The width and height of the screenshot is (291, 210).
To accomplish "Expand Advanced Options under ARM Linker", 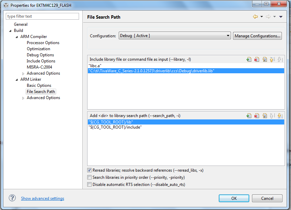I will [x=23, y=98].
